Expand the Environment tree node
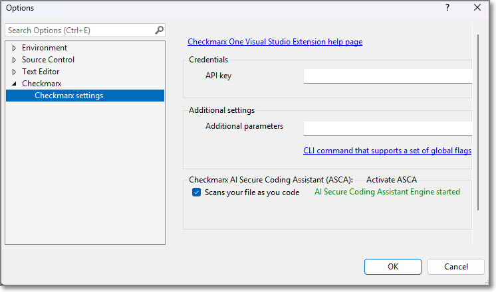The height and width of the screenshot is (292, 496). tap(14, 48)
